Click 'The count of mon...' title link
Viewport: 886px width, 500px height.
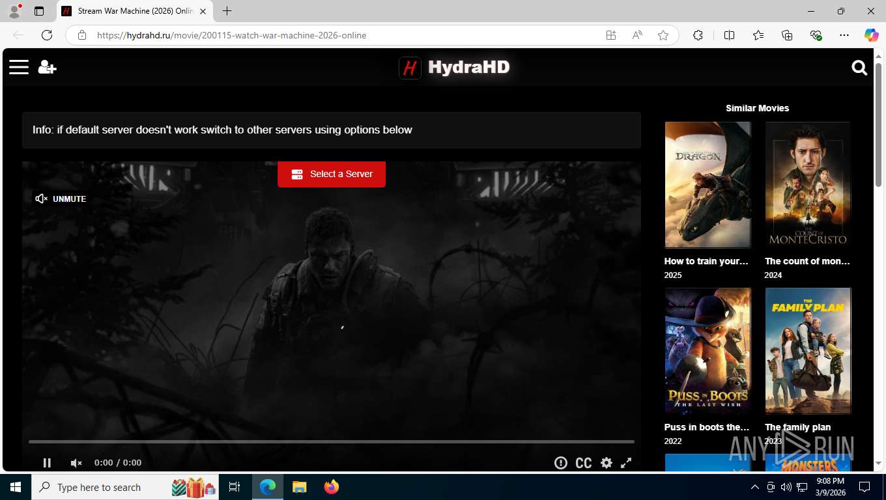click(807, 261)
